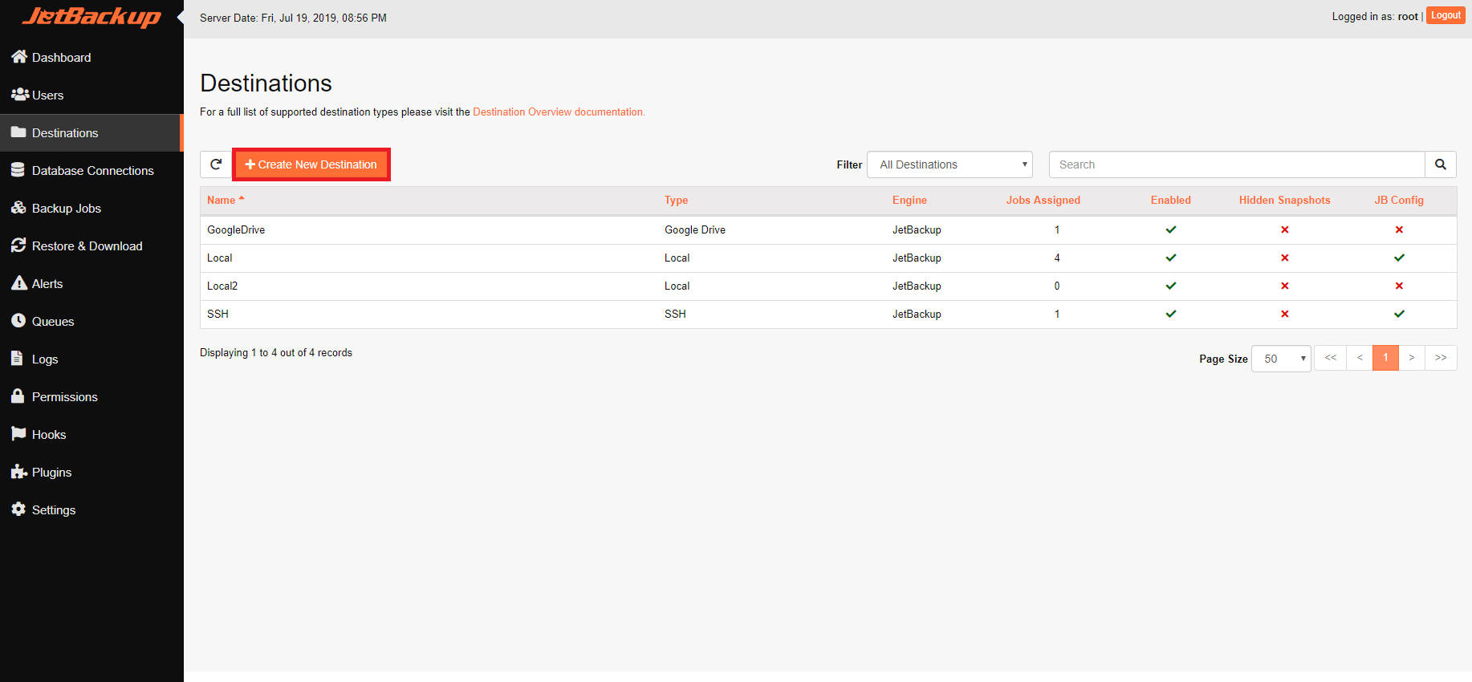Screen dimensions: 1472x682
Task: Open Database Connections menu item
Action: pos(91,170)
